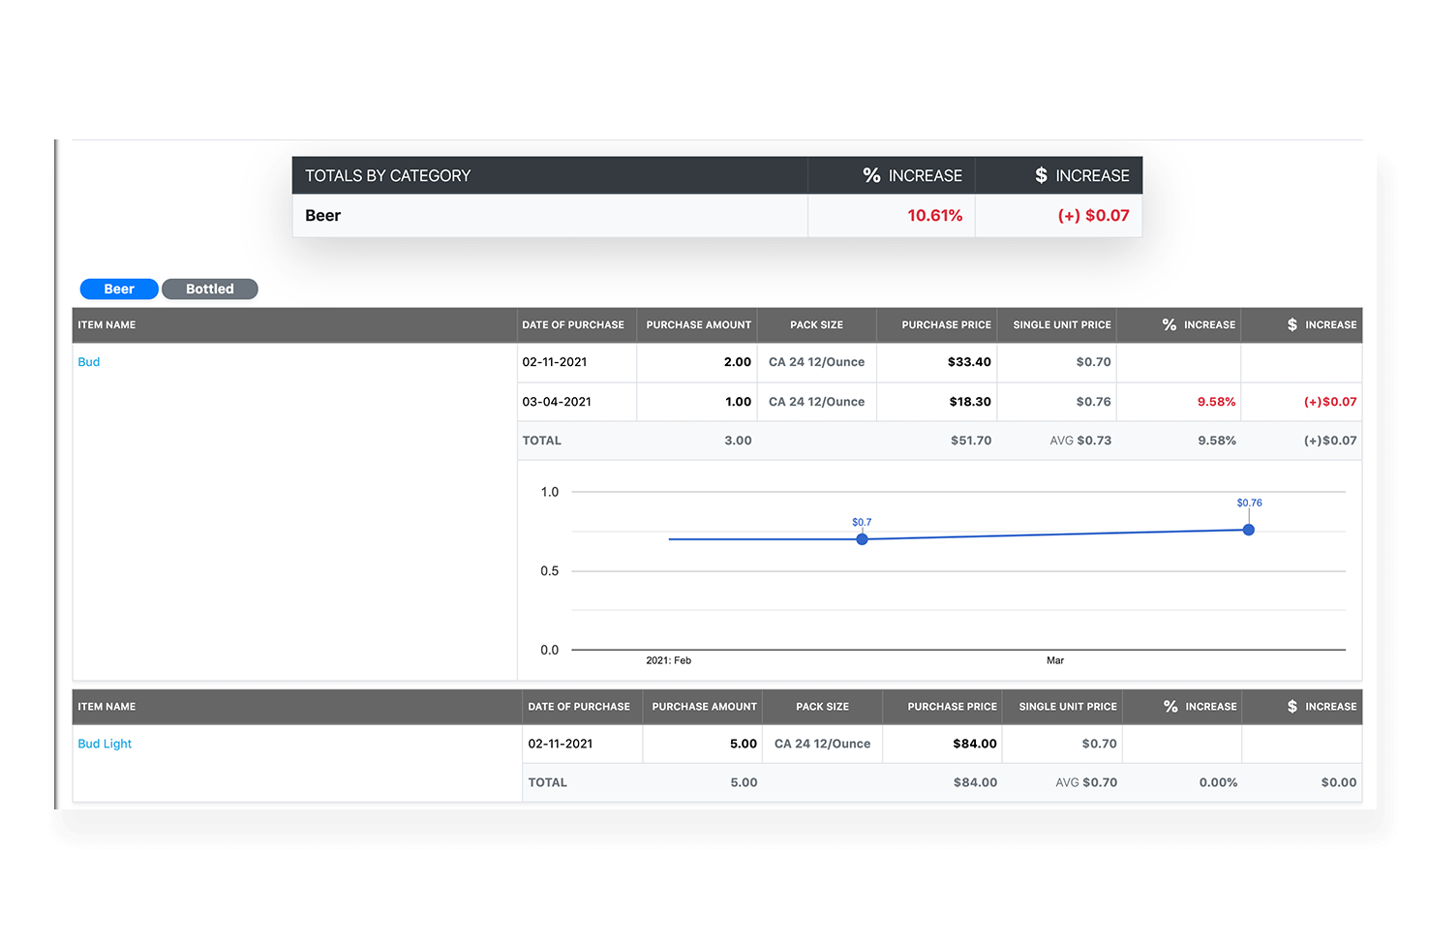Click the $0.76 data point on chart
This screenshot has width=1429, height=945.
1249,530
